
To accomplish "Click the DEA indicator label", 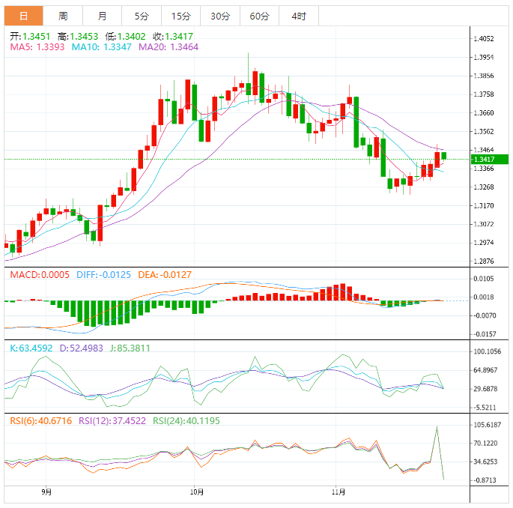I will click(x=166, y=275).
